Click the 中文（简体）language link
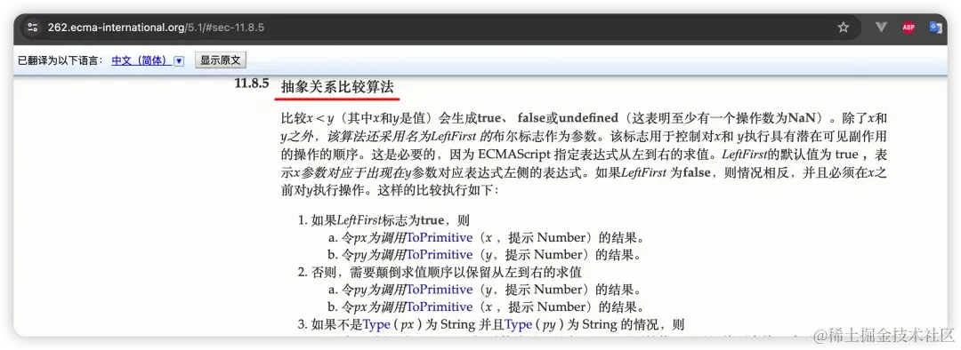Viewport: 961px width, 350px height. [x=141, y=60]
